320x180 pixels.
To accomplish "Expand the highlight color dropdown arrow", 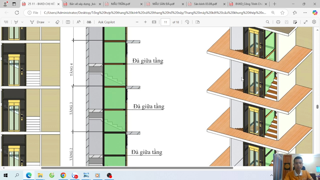I will click(x=22, y=22).
